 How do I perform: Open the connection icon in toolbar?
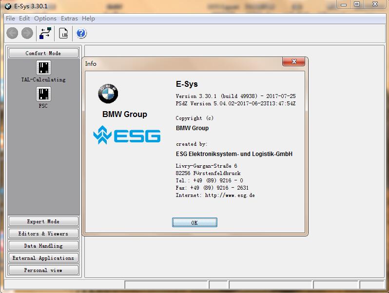pyautogui.click(x=45, y=33)
